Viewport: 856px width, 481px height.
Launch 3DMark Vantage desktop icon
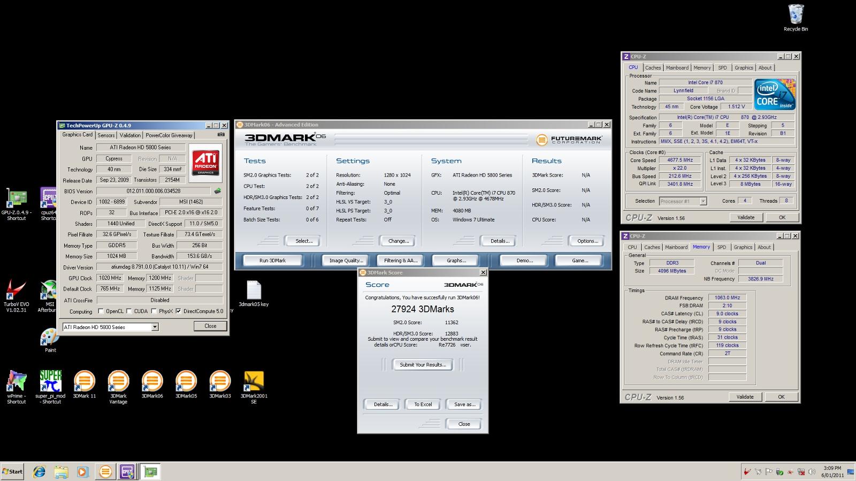(x=118, y=387)
